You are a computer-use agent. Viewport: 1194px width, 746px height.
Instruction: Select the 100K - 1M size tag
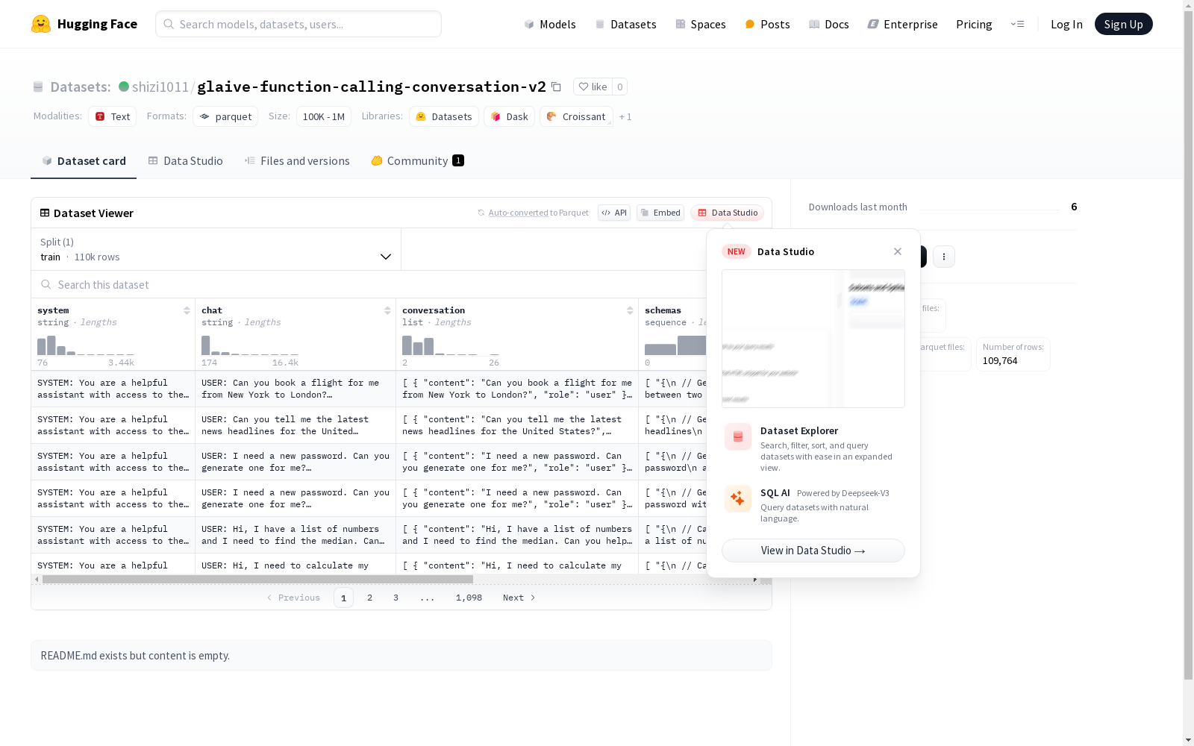[x=324, y=116]
